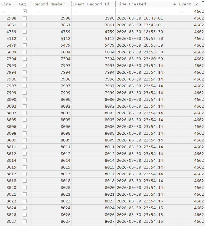This screenshot has width=205, height=226.
Task: Click Line cell 8026
Action: pos(8,215)
